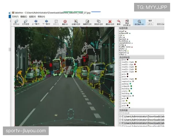This screenshot has width=173, height=138.
Task: Select 'sky' in the label list
Action: pos(122,37)
